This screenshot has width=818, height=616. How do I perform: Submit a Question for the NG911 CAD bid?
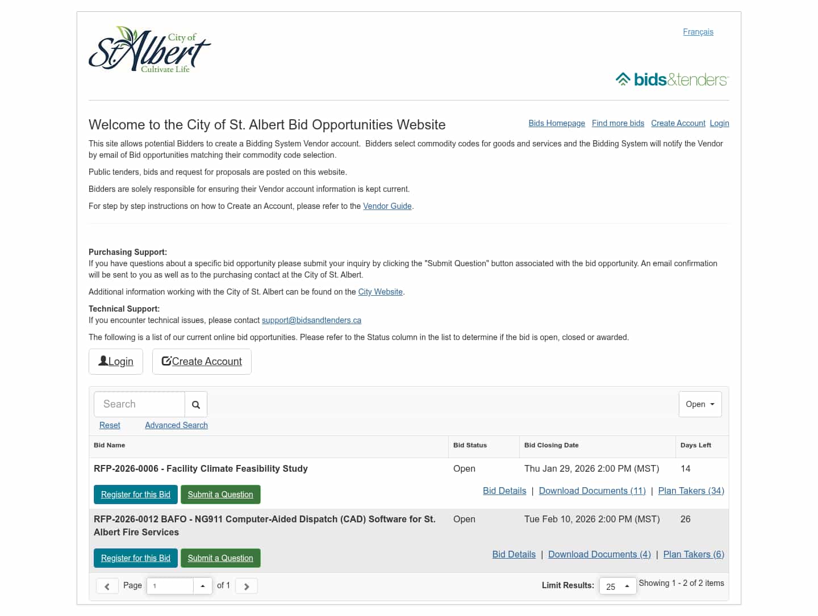220,558
